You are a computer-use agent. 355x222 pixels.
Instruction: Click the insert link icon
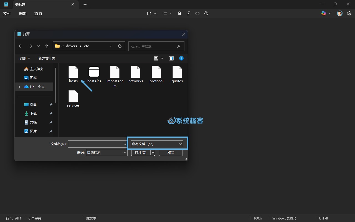point(197,13)
